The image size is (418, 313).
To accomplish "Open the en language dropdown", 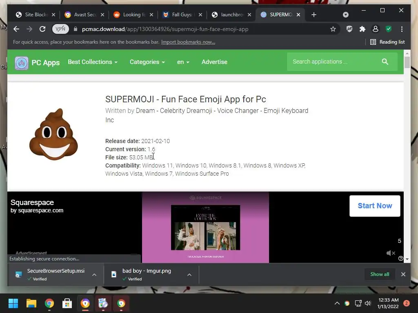I will (x=183, y=62).
